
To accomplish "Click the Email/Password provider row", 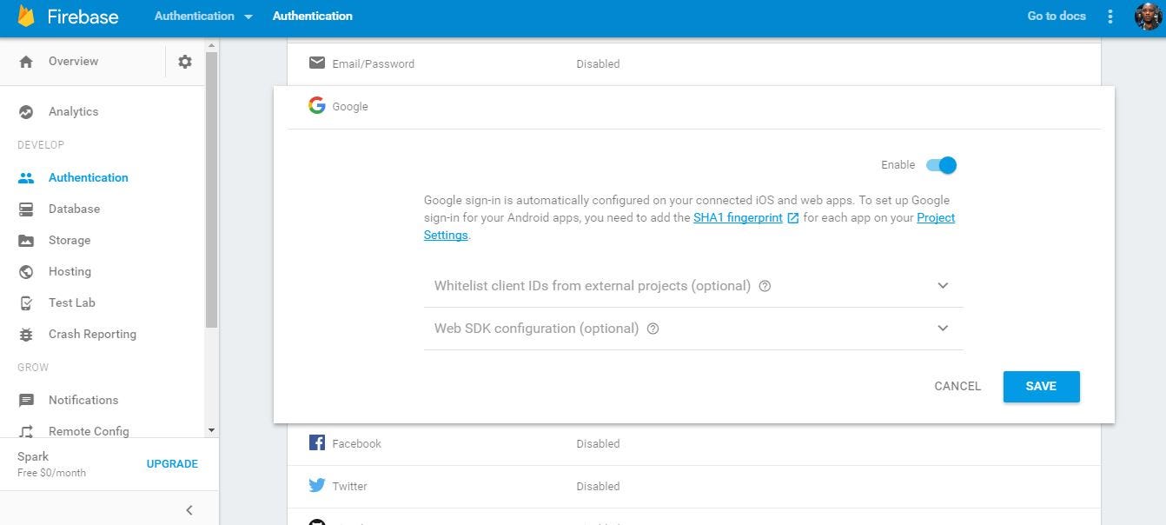I will [x=694, y=63].
